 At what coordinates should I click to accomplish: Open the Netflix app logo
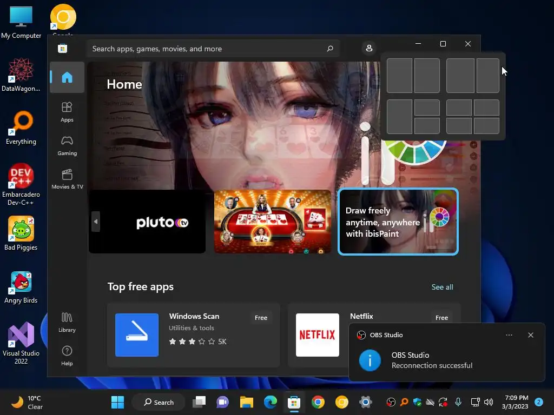(x=317, y=335)
